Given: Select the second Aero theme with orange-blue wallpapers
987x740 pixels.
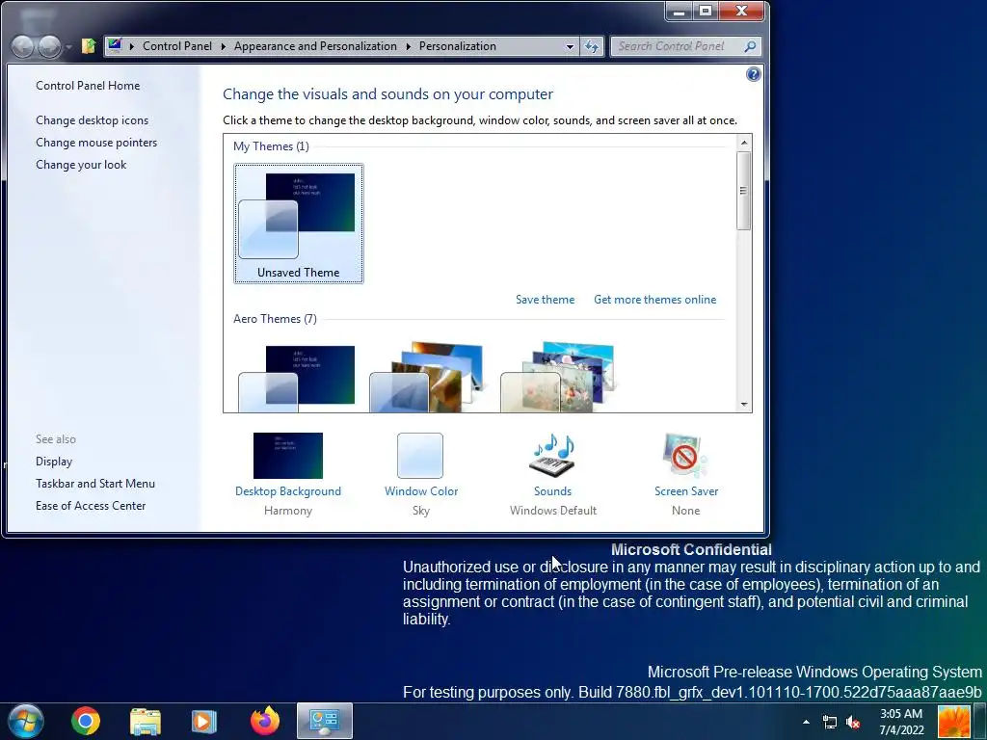Looking at the screenshot, I should 427,378.
